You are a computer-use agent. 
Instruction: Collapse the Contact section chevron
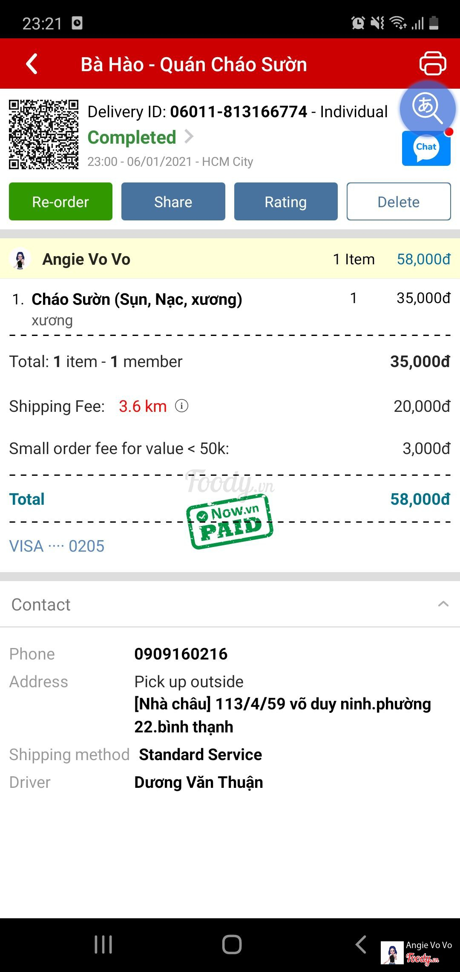(x=443, y=604)
